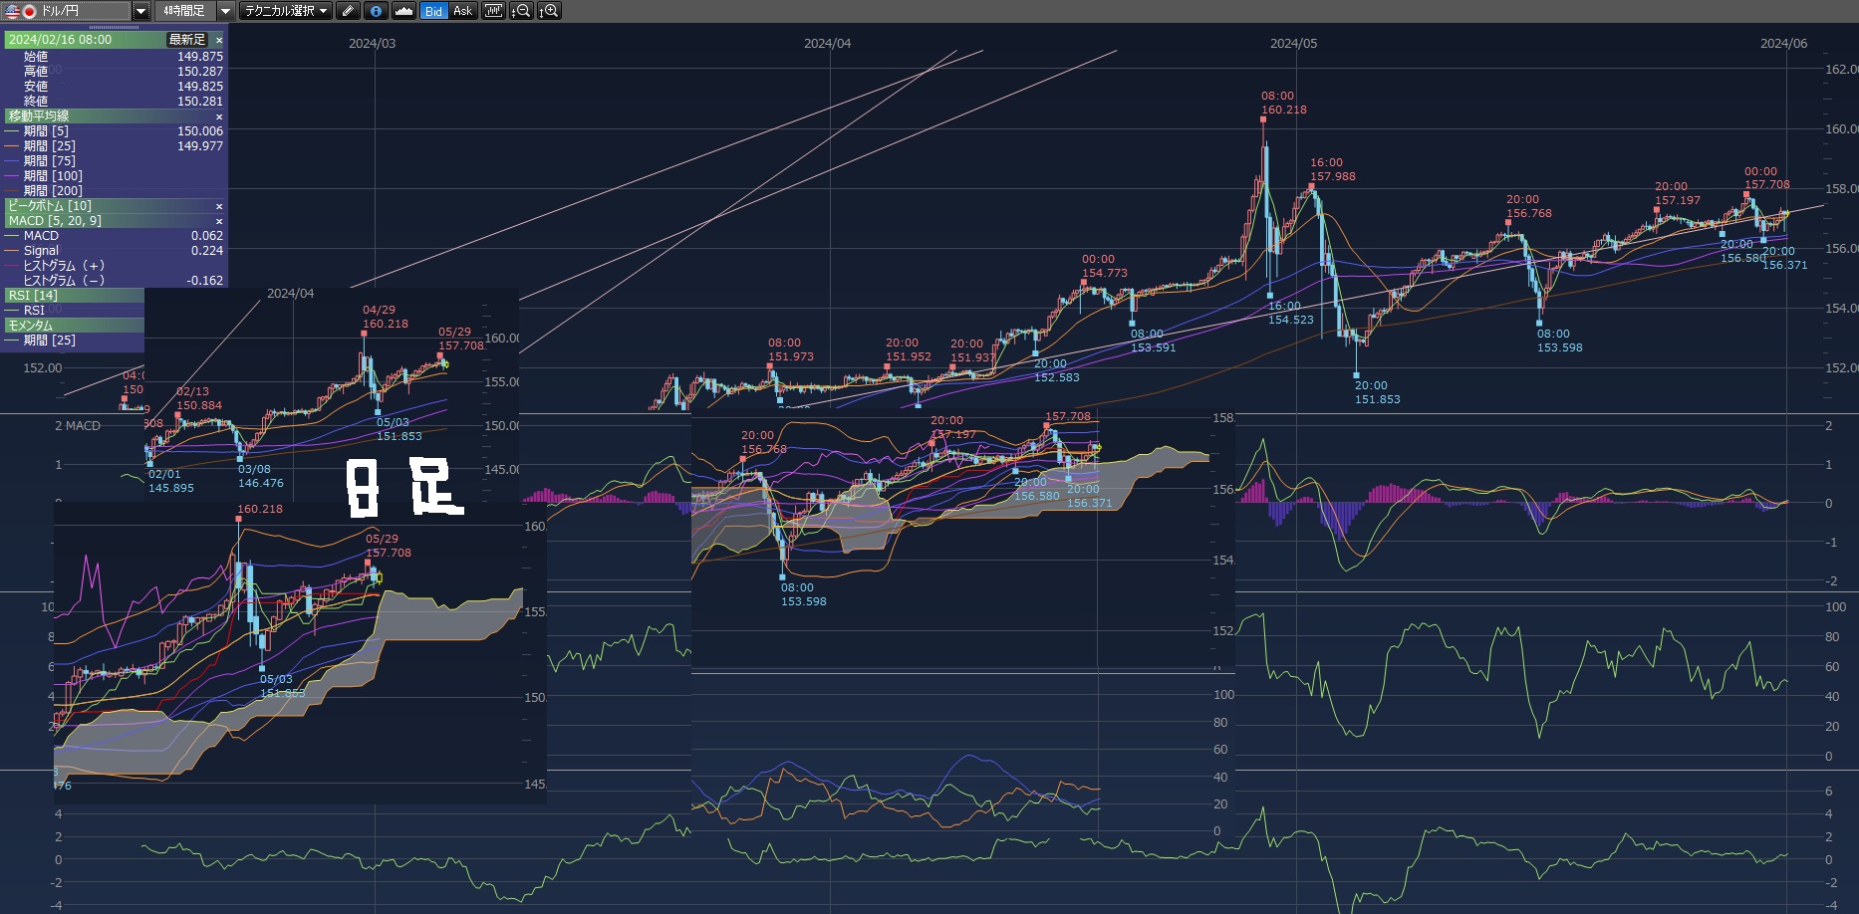Click the 160.218 peak price label

point(1283,110)
